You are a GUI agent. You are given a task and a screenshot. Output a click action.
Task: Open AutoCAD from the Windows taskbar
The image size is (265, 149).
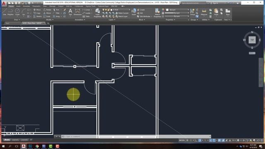click(24, 146)
